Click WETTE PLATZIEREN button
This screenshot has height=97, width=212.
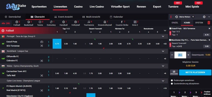click(x=195, y=72)
